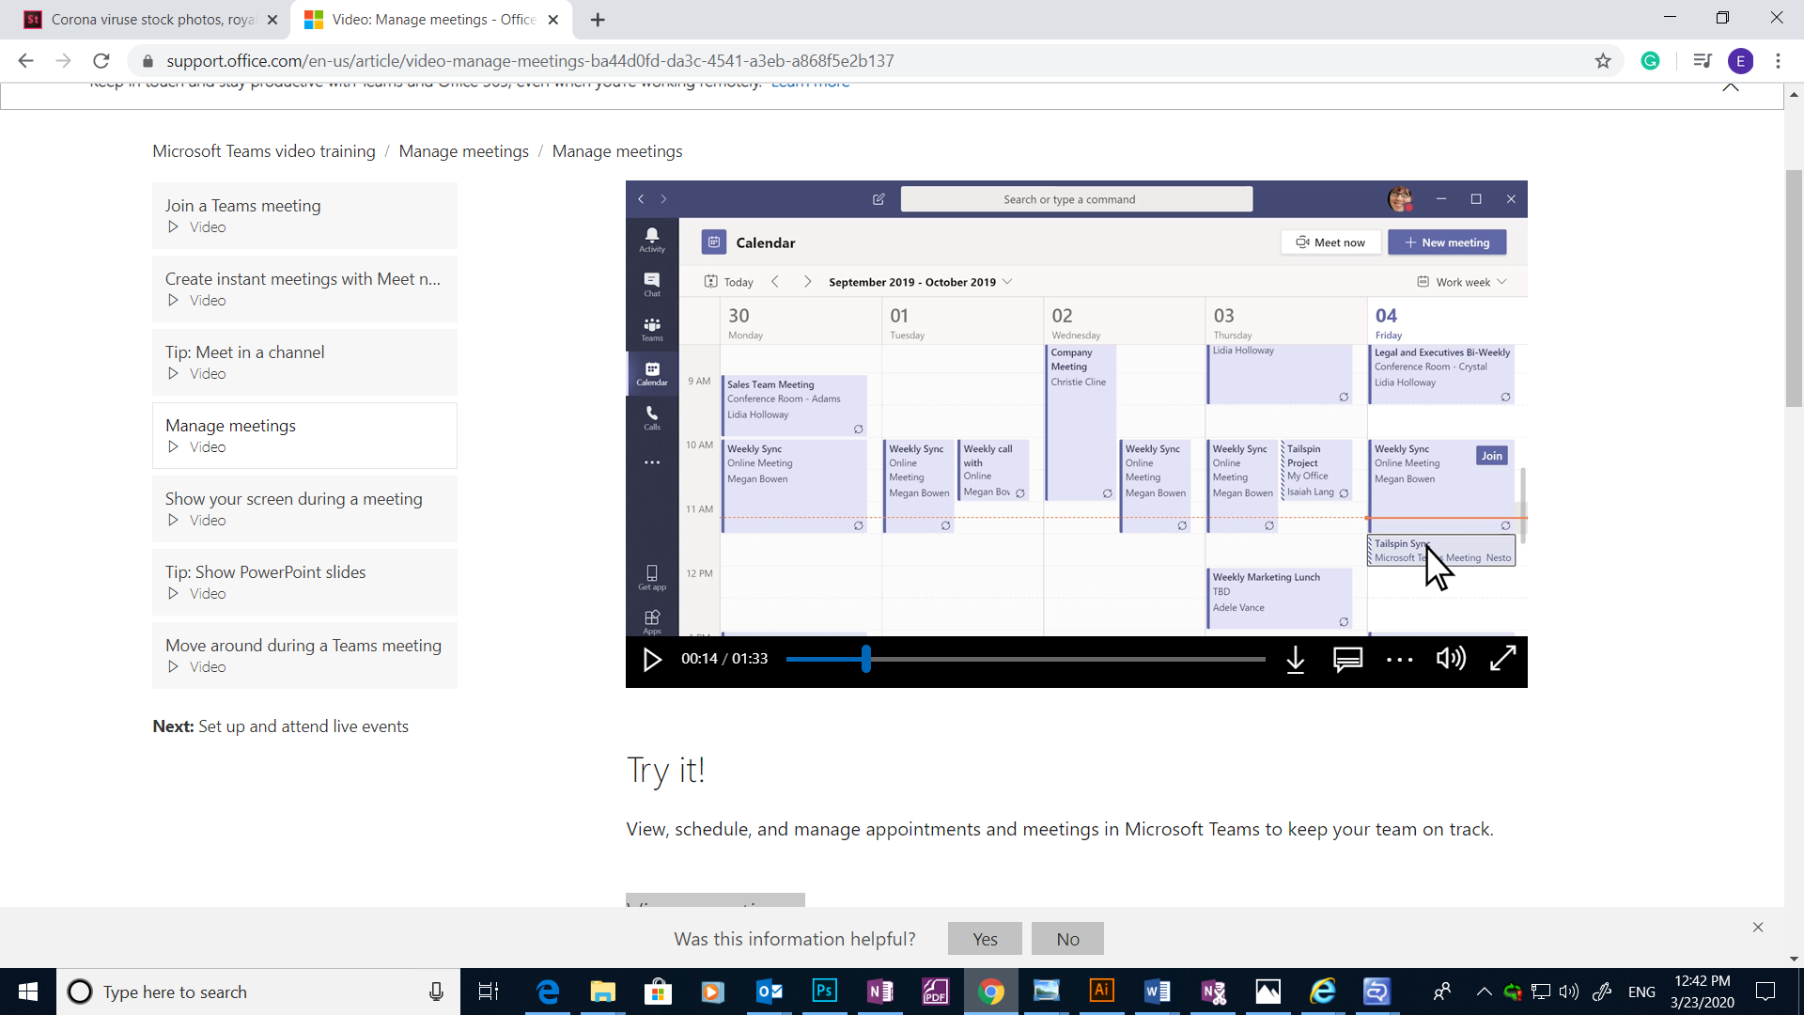This screenshot has width=1804, height=1015.
Task: Open purple OneNote icon beside Photoshop in taskbar
Action: (x=880, y=992)
